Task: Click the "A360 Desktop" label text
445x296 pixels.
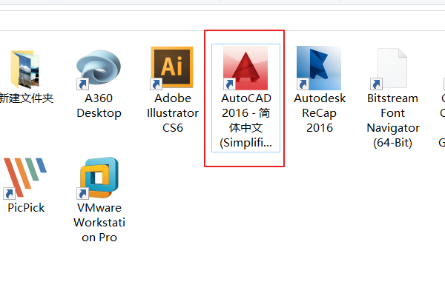Action: pyautogui.click(x=99, y=106)
